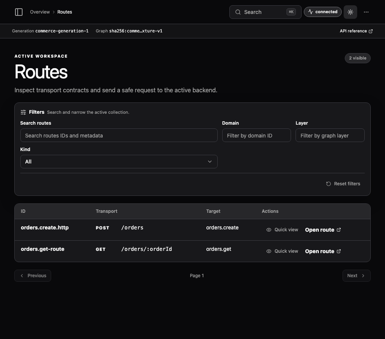Click the POST method label

(102, 228)
